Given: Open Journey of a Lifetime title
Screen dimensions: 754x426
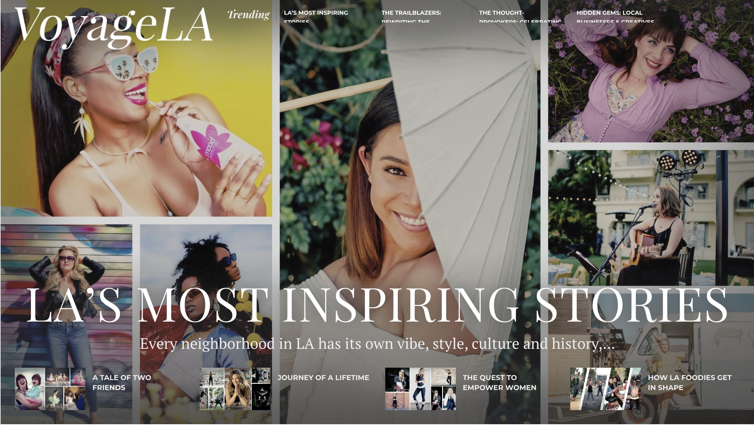Looking at the screenshot, I should (x=323, y=377).
